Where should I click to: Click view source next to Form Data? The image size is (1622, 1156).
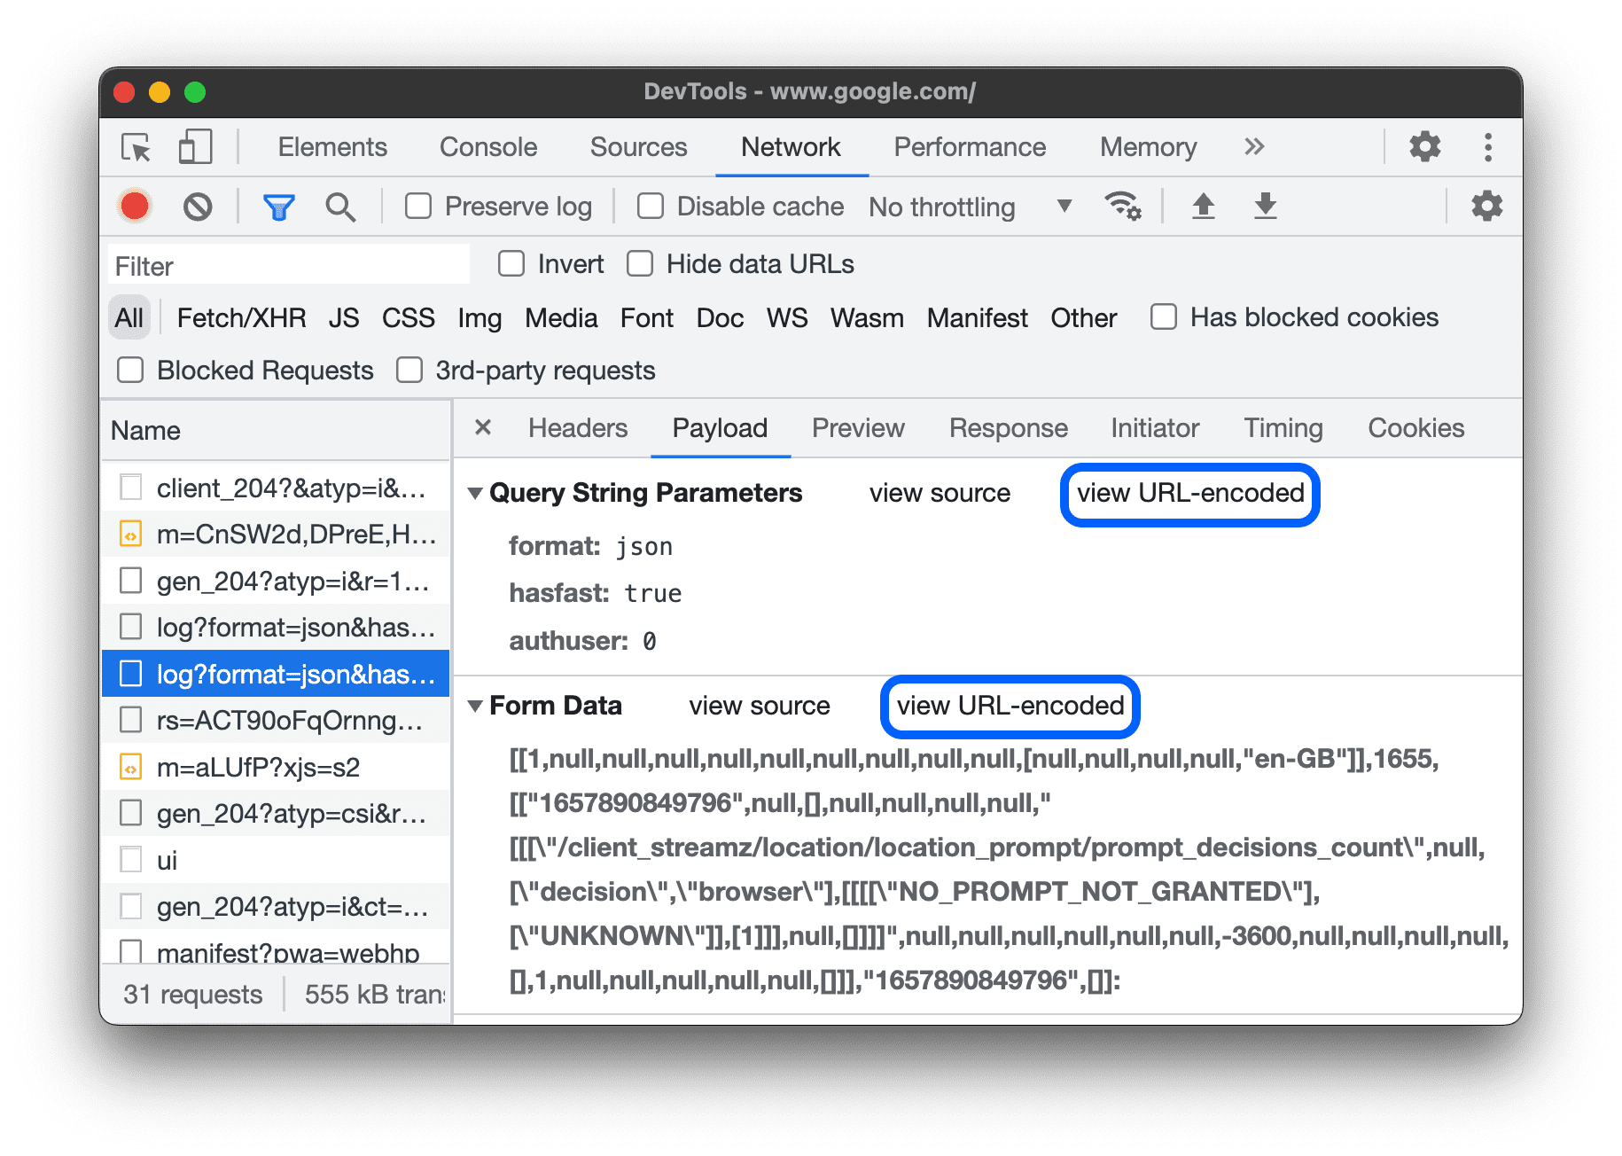point(759,706)
